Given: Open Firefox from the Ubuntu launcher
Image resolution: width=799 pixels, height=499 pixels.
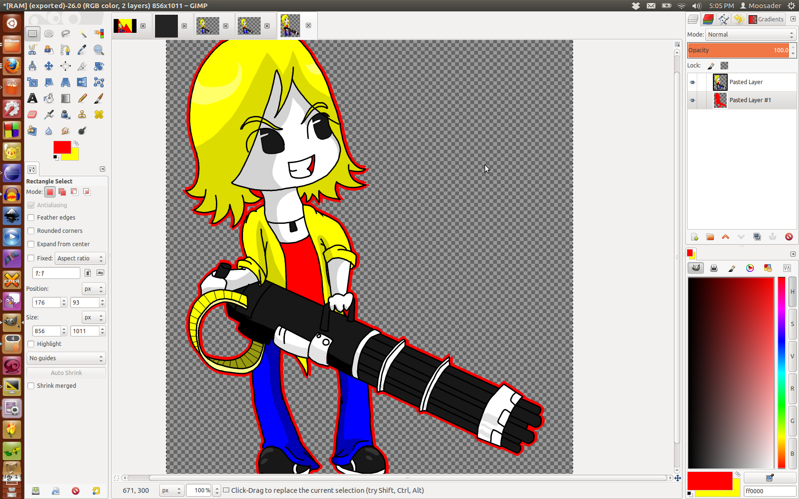Looking at the screenshot, I should [x=12, y=66].
